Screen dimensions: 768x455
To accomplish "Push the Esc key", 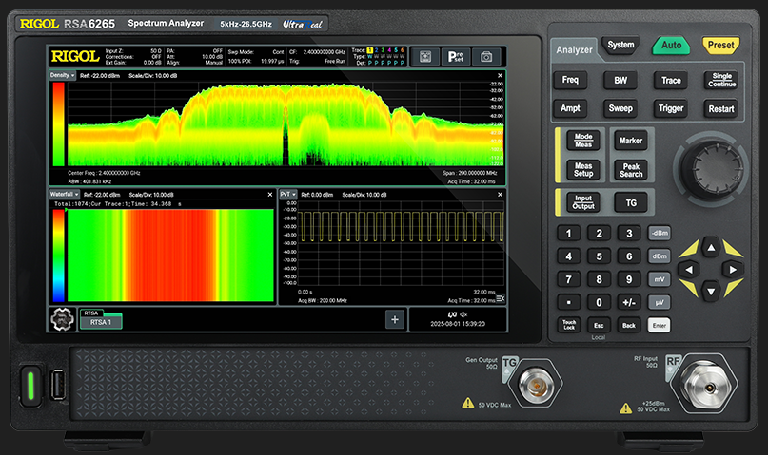I will click(x=599, y=325).
